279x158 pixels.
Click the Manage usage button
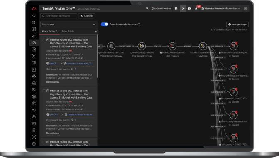pyautogui.click(x=237, y=25)
